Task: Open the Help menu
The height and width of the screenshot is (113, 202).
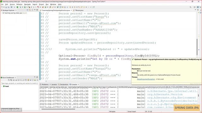Action: (60, 4)
